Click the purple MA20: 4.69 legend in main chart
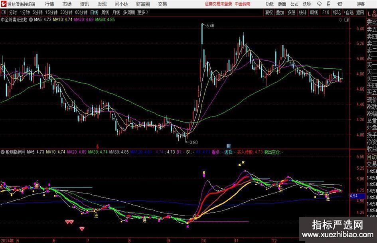Screen dimensions: 377x243 pyautogui.click(x=84, y=20)
